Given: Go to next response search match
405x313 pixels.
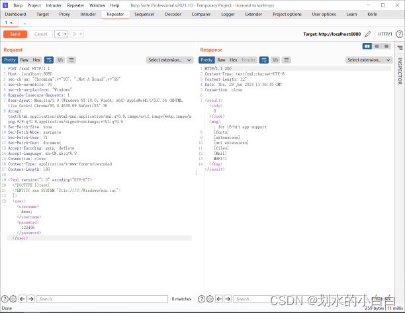Looking at the screenshot, I should click(228, 299).
